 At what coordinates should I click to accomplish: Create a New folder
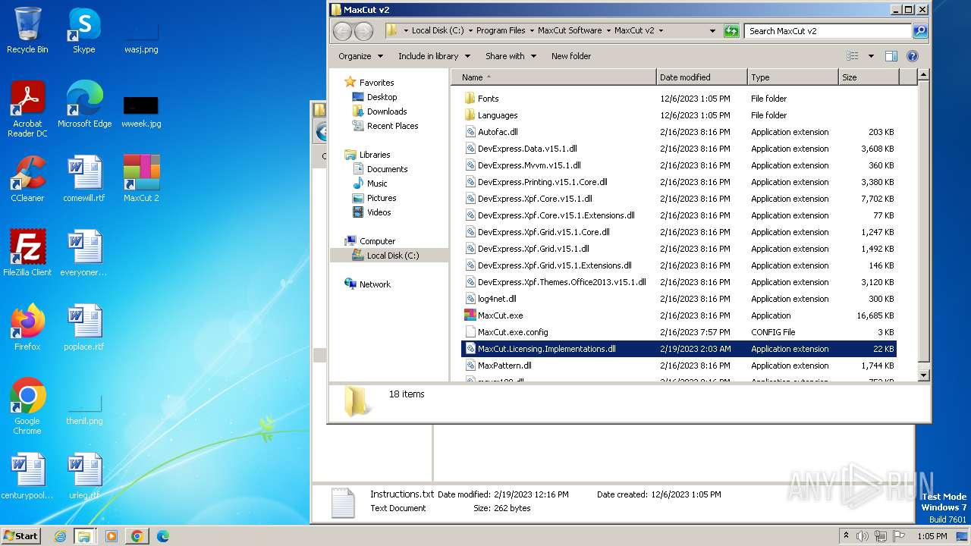[571, 56]
